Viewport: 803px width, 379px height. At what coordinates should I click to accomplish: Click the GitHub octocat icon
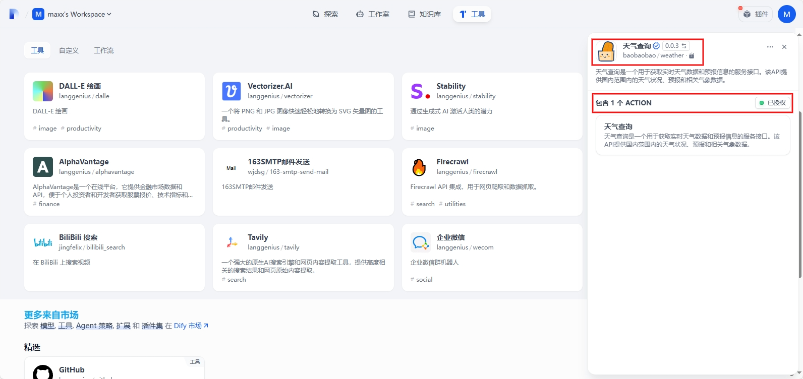(43, 373)
